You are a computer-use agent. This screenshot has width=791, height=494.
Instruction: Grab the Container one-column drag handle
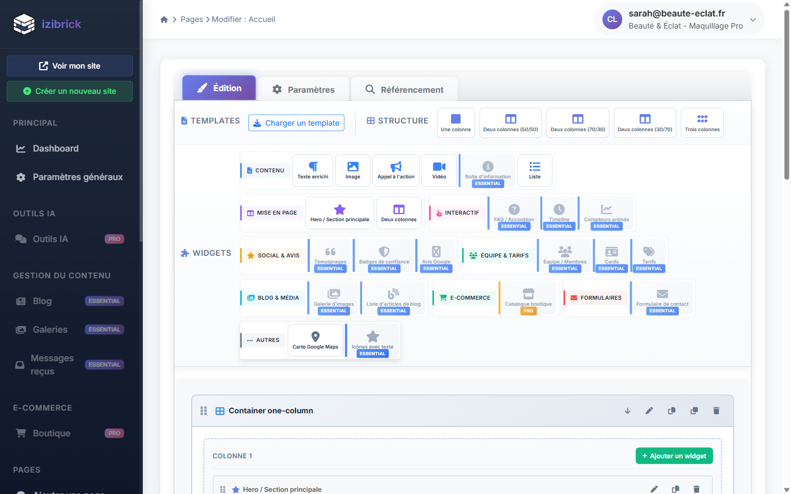pyautogui.click(x=204, y=411)
